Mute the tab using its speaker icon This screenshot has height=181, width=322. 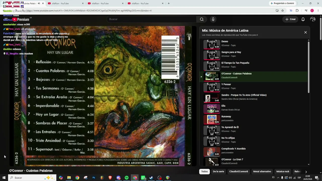click(x=39, y=4)
